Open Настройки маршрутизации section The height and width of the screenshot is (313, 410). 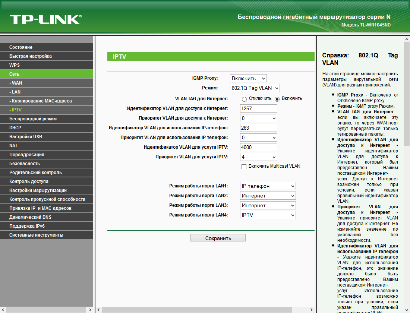(x=47, y=190)
